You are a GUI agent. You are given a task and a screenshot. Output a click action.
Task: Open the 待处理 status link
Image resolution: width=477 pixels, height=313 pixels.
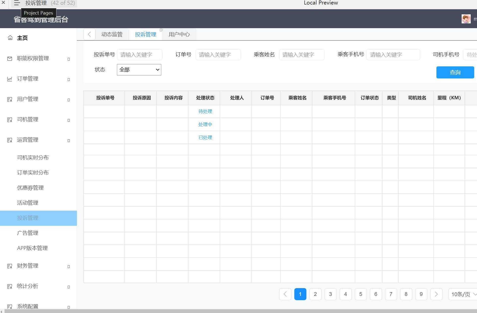pyautogui.click(x=205, y=111)
